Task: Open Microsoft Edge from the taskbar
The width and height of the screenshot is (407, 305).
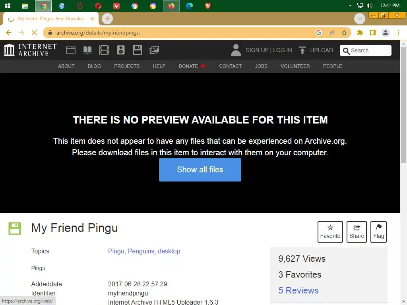Action: point(190,6)
